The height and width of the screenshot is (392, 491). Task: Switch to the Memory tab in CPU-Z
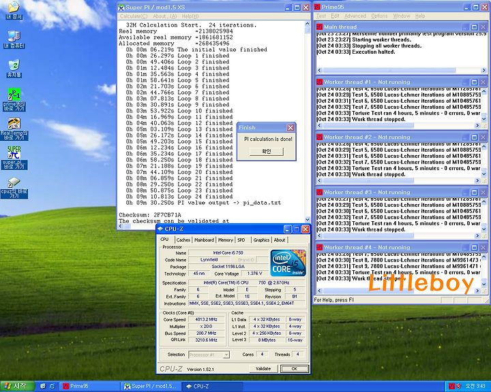226,240
